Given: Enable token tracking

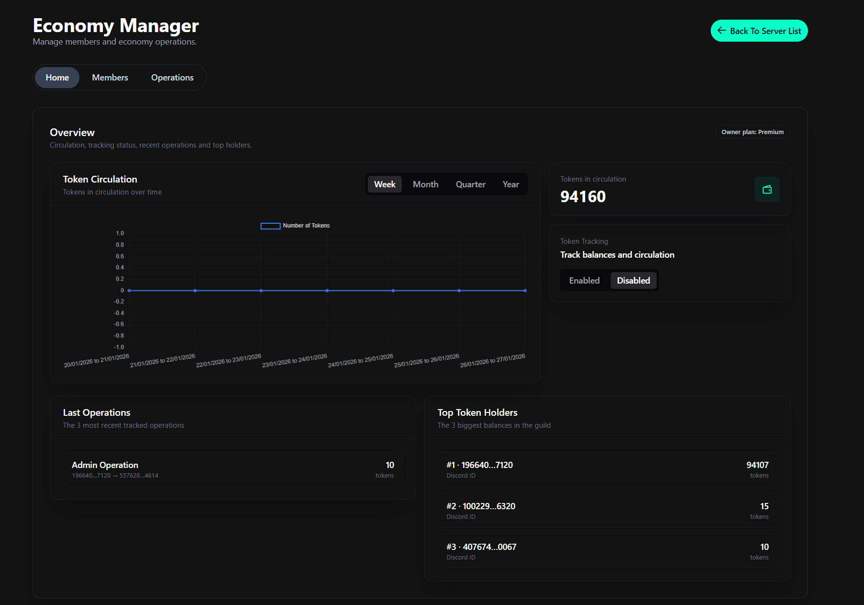Looking at the screenshot, I should 584,280.
